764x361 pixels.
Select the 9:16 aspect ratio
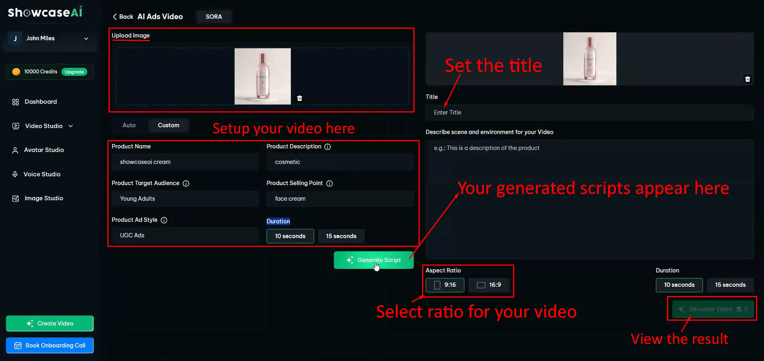click(x=445, y=285)
